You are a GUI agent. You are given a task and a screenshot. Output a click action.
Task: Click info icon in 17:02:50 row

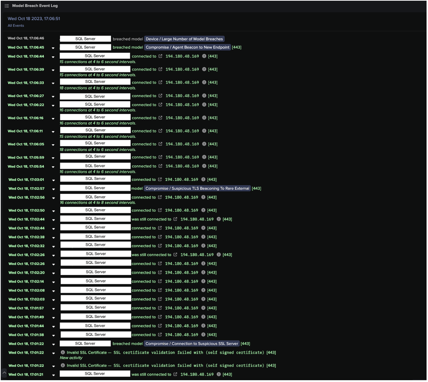204,211
